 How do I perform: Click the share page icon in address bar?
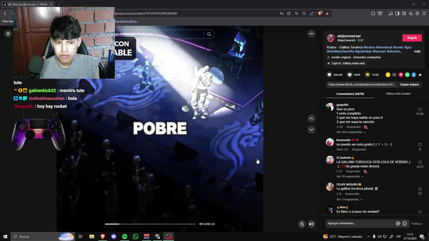312,13
